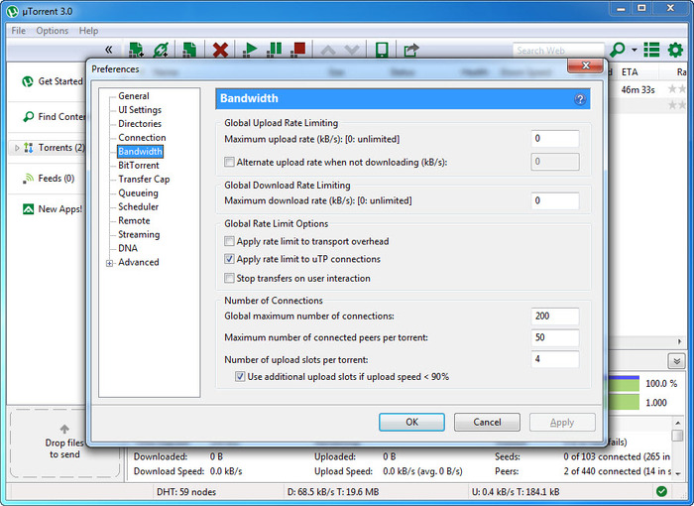This screenshot has width=694, height=506.
Task: Click the red Remove torrent icon
Action: click(220, 50)
